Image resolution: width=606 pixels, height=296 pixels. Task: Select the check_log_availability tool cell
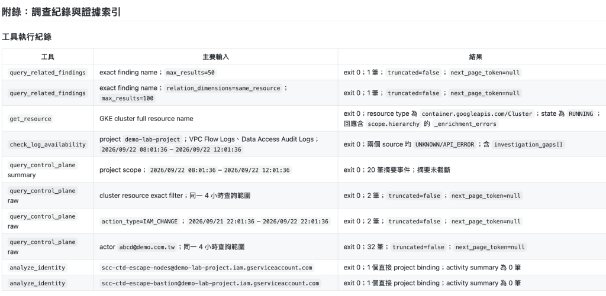[x=48, y=144]
